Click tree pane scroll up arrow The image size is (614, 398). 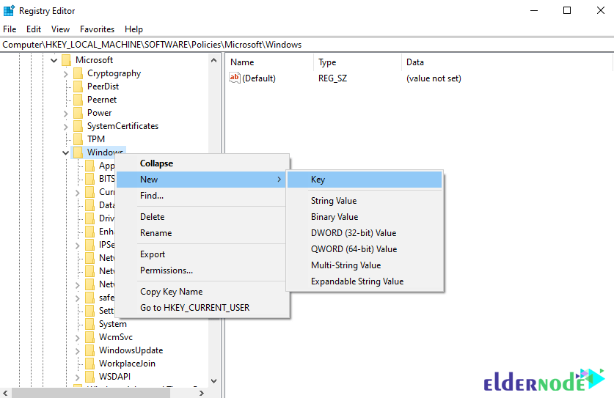(213, 60)
